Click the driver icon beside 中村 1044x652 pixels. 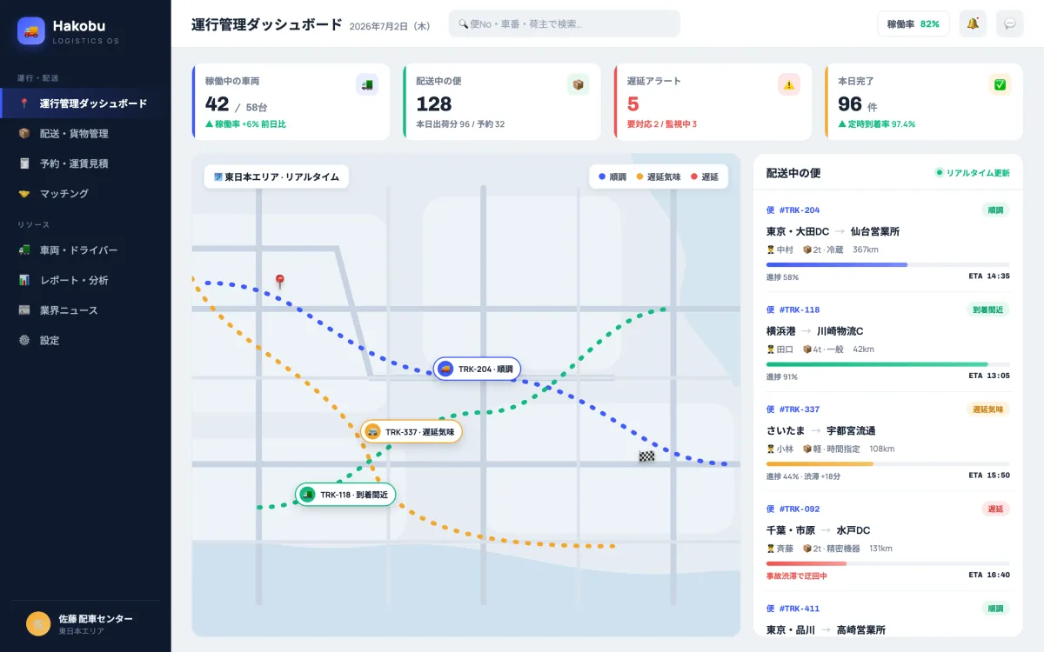tap(771, 249)
